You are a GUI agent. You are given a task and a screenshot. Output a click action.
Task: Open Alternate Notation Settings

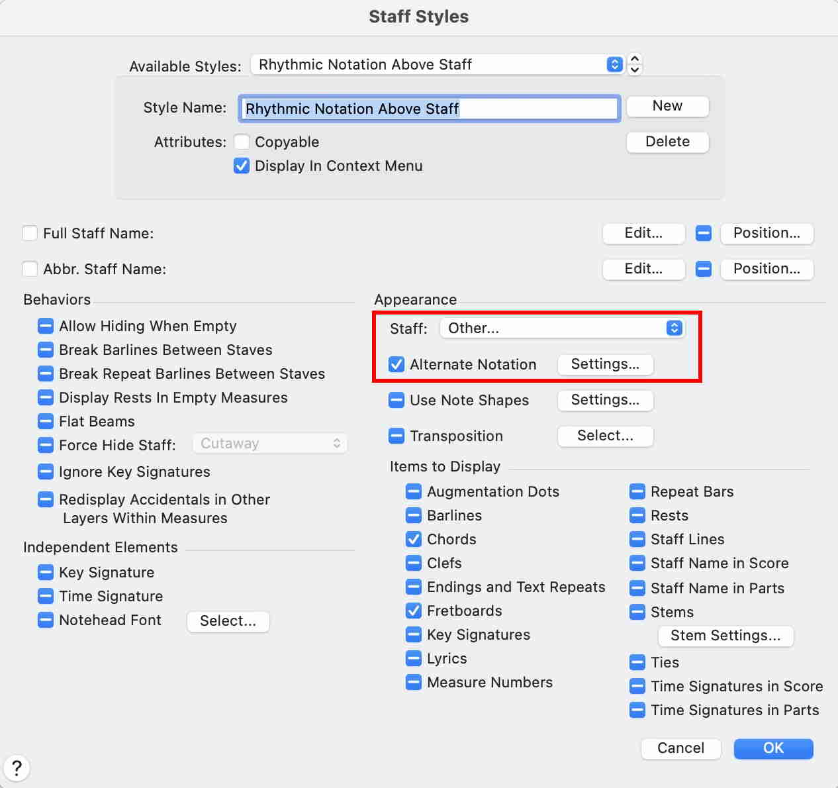click(x=605, y=364)
